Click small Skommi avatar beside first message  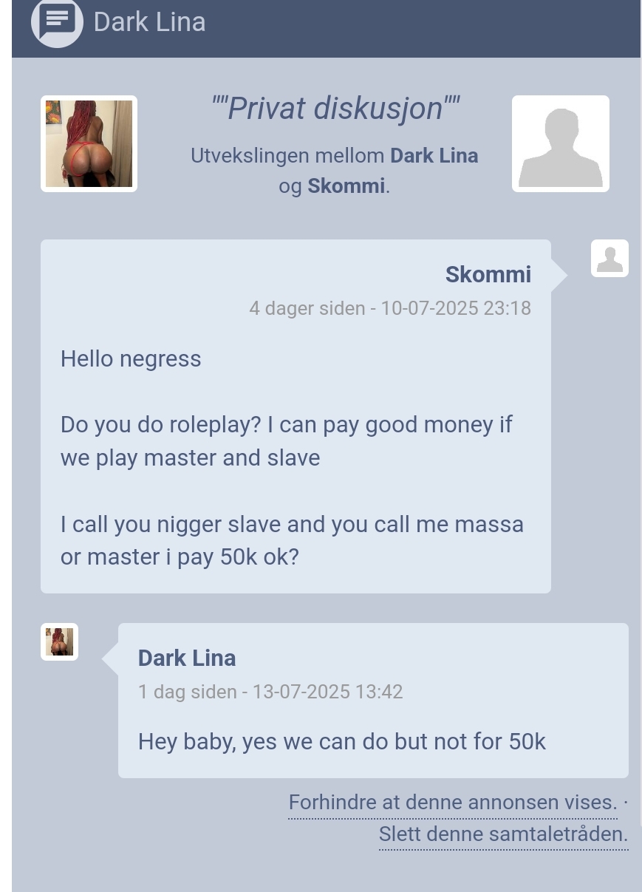click(x=609, y=258)
